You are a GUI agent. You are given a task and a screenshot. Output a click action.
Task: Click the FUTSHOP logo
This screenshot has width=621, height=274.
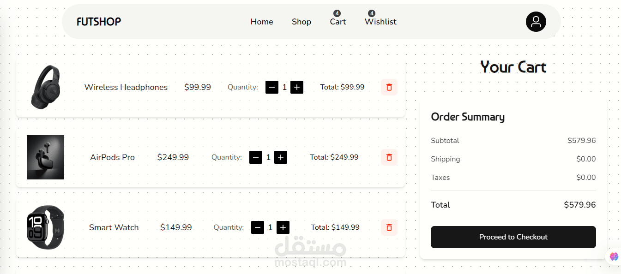(99, 22)
